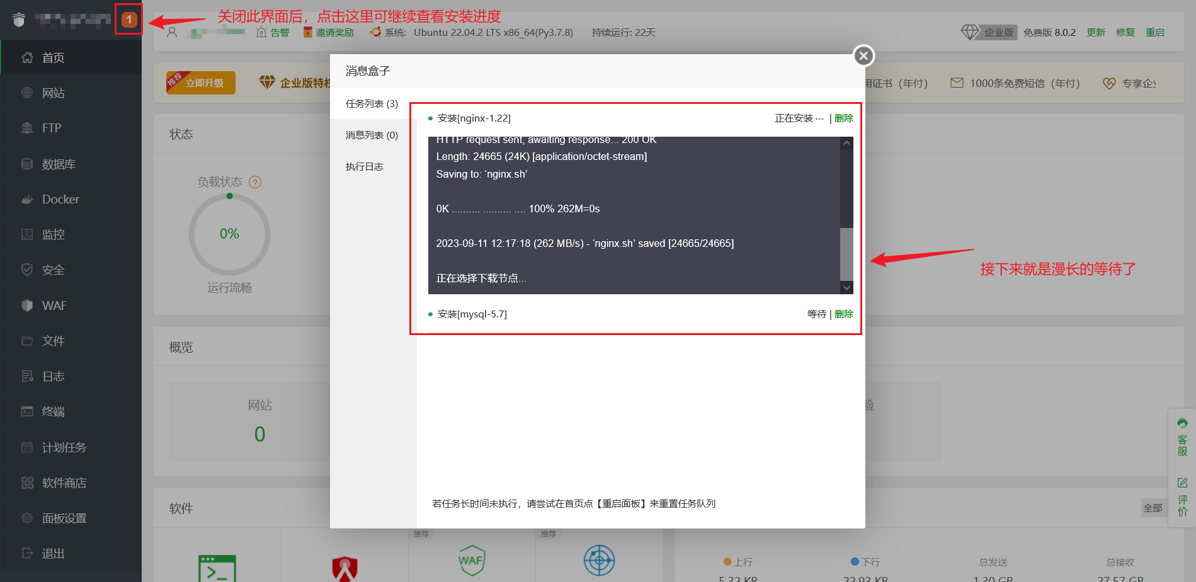Click the 软件商店 grid icon in sidebar
The height and width of the screenshot is (582, 1196).
coord(27,482)
